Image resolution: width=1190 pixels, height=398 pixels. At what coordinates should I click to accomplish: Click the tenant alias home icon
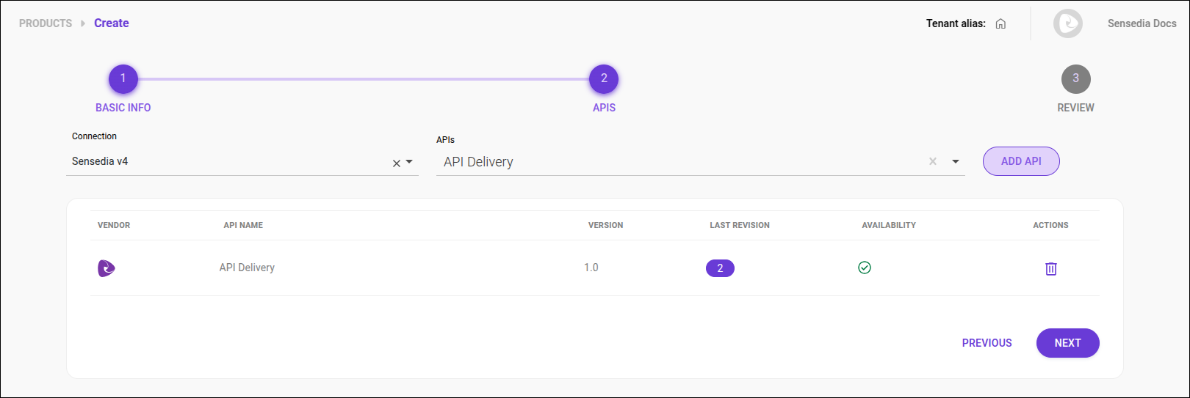[1000, 23]
